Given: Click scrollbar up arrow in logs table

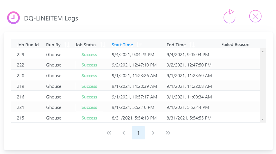Looking at the screenshot, I should [x=263, y=51].
